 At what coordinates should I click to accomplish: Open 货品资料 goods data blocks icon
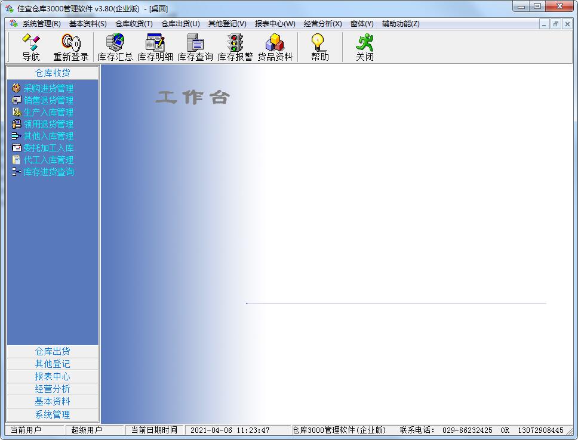[x=275, y=42]
